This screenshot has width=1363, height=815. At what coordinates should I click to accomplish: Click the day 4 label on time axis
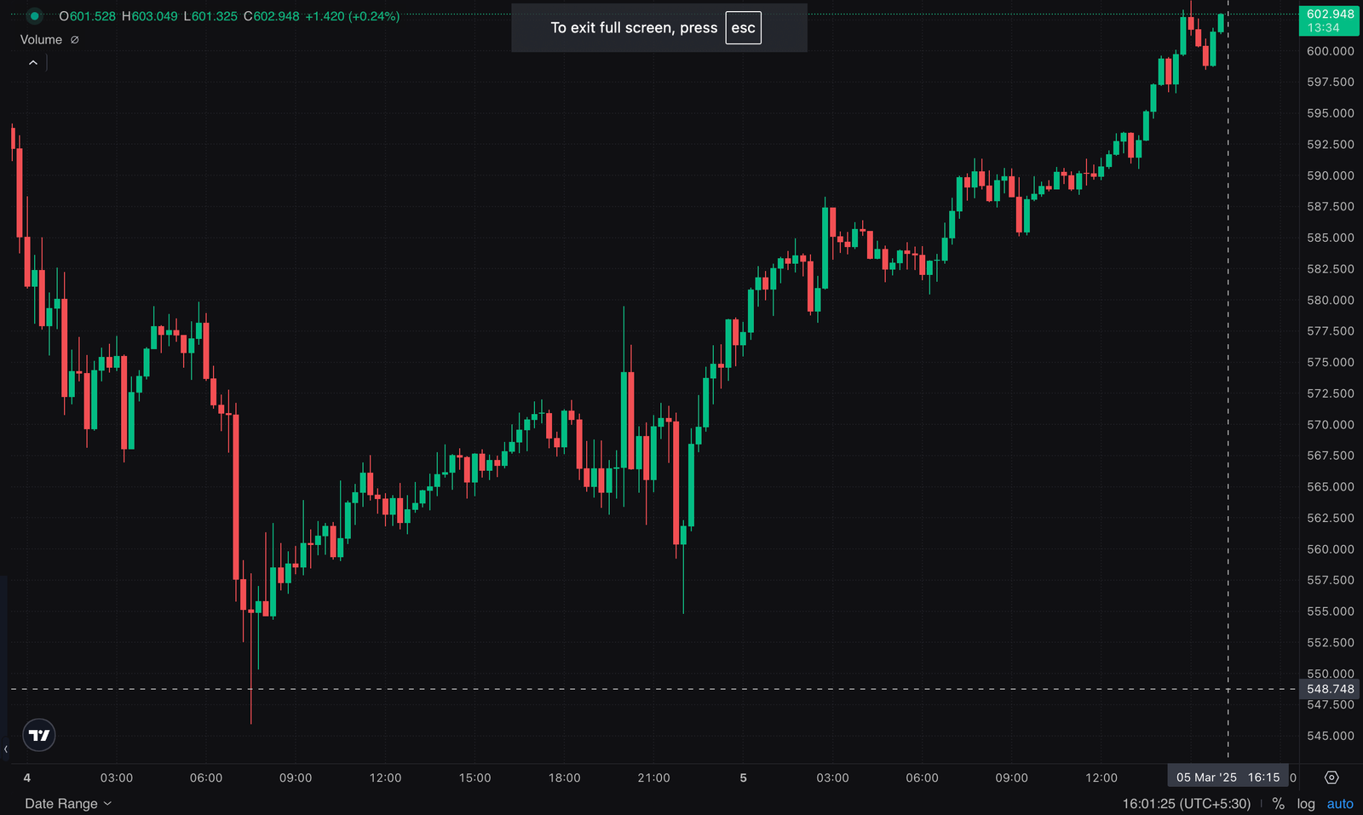(x=27, y=778)
